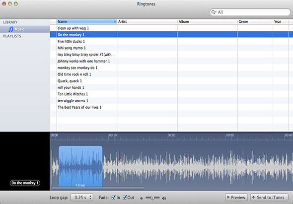The height and width of the screenshot is (204, 293).
Task: Click the Music note icon in Library
Action: (10, 29)
